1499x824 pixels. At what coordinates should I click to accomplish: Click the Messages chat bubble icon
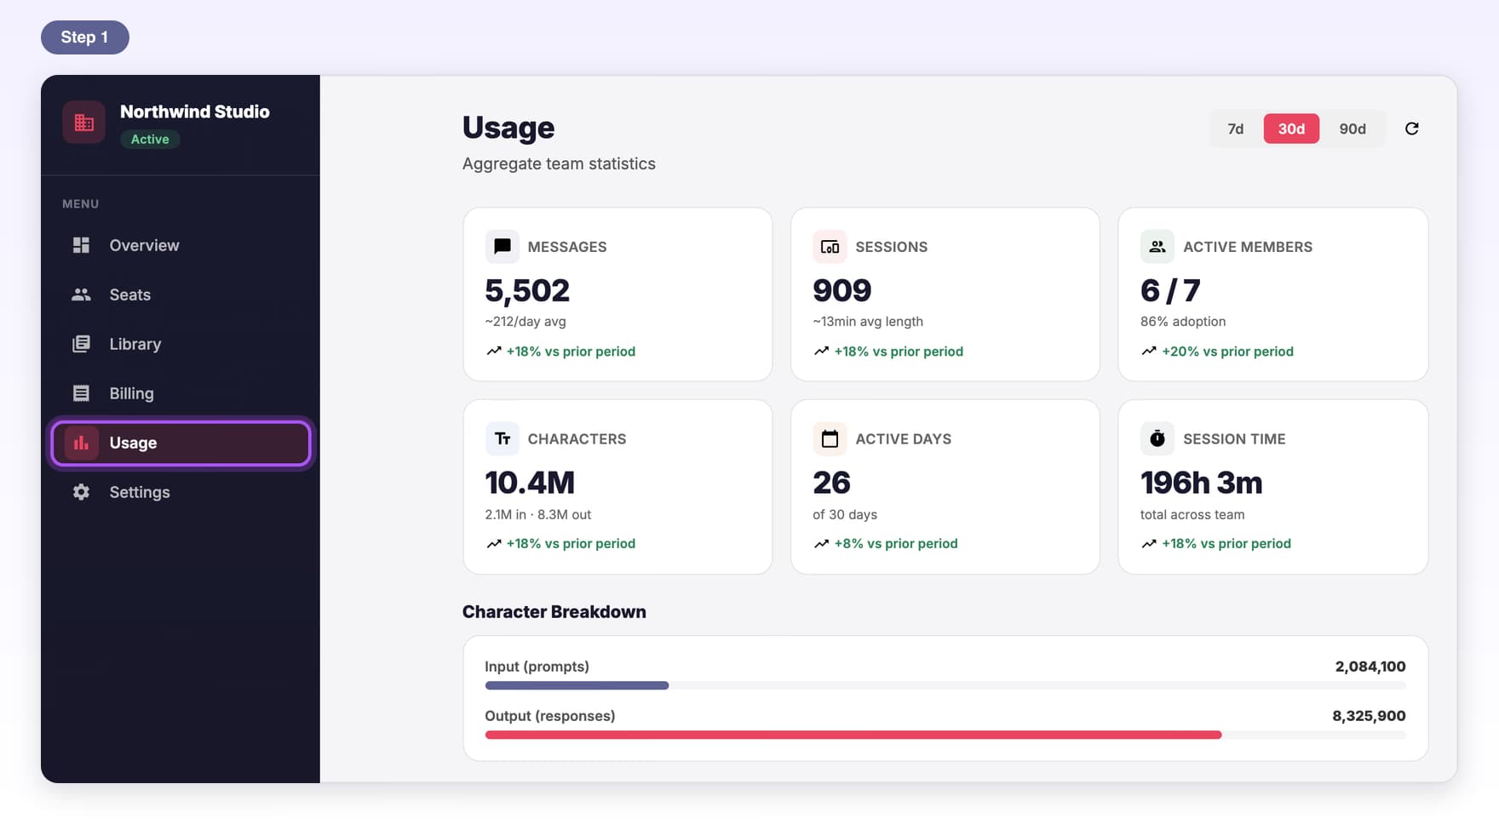pyautogui.click(x=503, y=247)
